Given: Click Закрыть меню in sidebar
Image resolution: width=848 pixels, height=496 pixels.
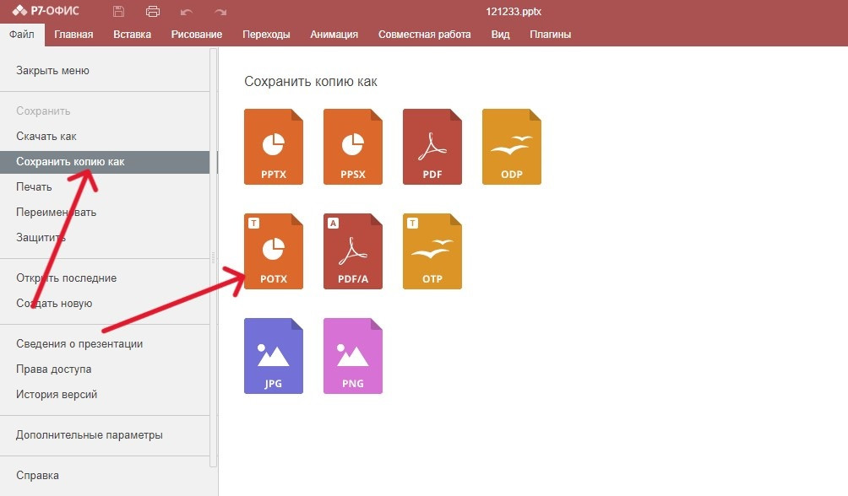Looking at the screenshot, I should tap(52, 71).
